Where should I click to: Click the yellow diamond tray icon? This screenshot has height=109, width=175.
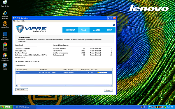pos(157,107)
